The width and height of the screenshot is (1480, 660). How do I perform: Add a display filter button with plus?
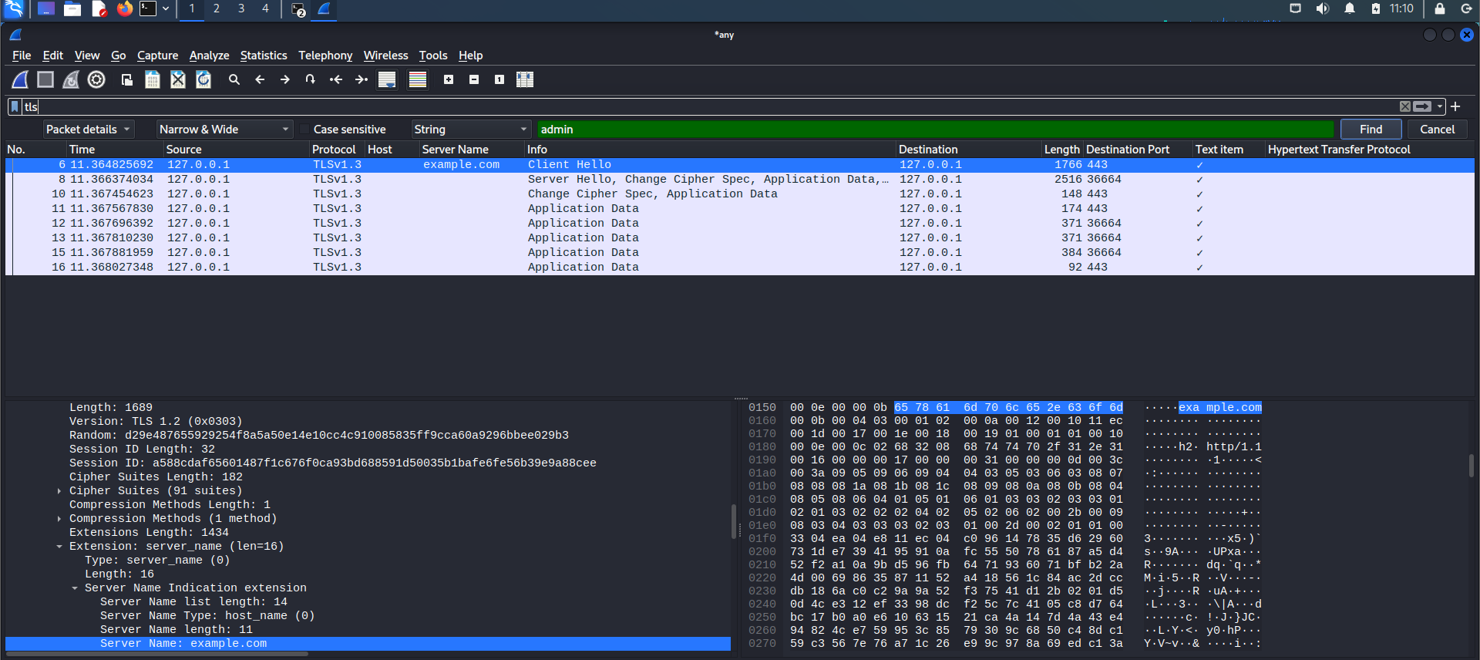click(x=1455, y=107)
